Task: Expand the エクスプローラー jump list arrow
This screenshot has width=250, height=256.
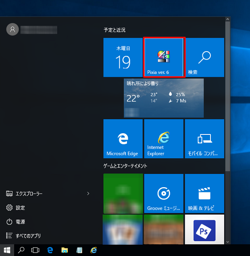Action: [88, 194]
